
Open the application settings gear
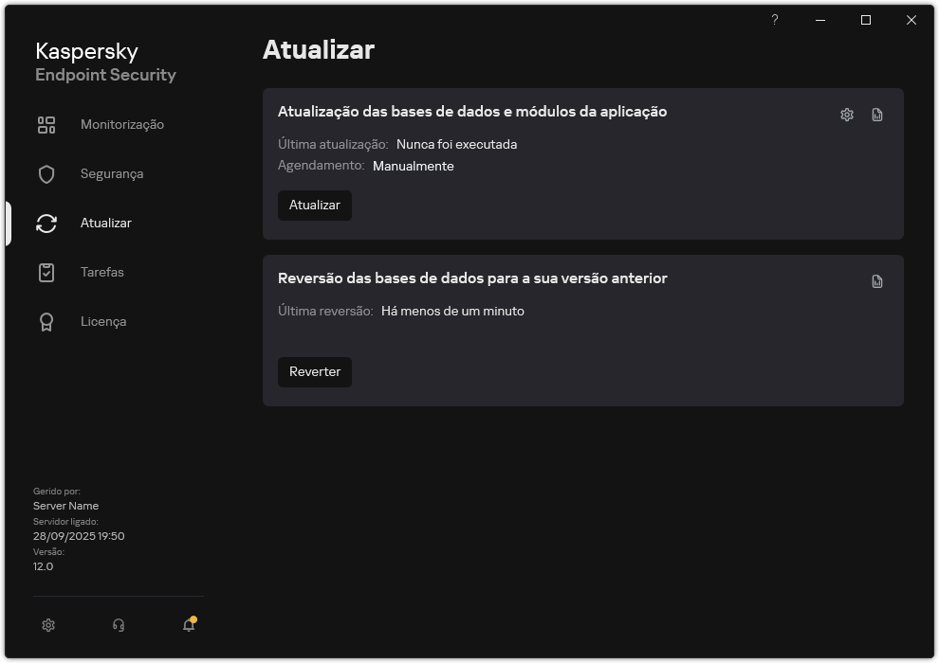tap(47, 625)
